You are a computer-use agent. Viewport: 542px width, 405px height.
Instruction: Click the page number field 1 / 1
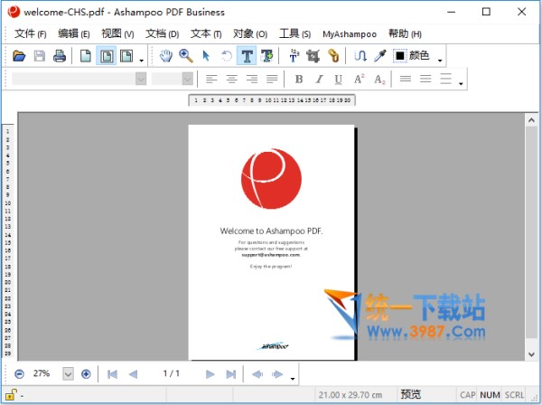point(172,373)
